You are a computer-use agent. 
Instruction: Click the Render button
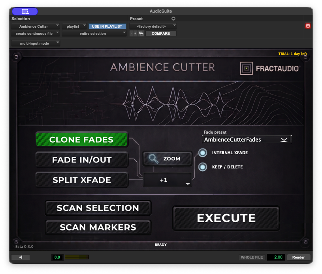click(299, 257)
